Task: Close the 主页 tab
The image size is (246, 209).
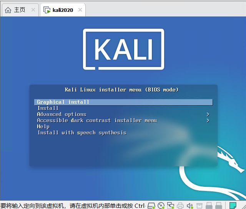Action: [33, 10]
